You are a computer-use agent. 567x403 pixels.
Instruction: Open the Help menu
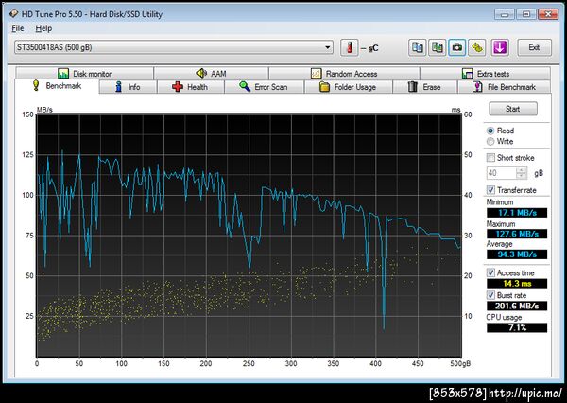pyautogui.click(x=43, y=28)
